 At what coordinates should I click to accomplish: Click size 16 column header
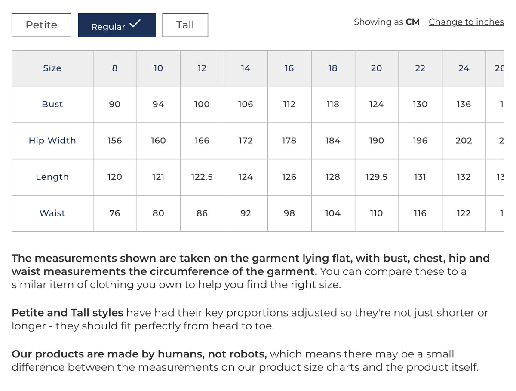[x=289, y=68]
